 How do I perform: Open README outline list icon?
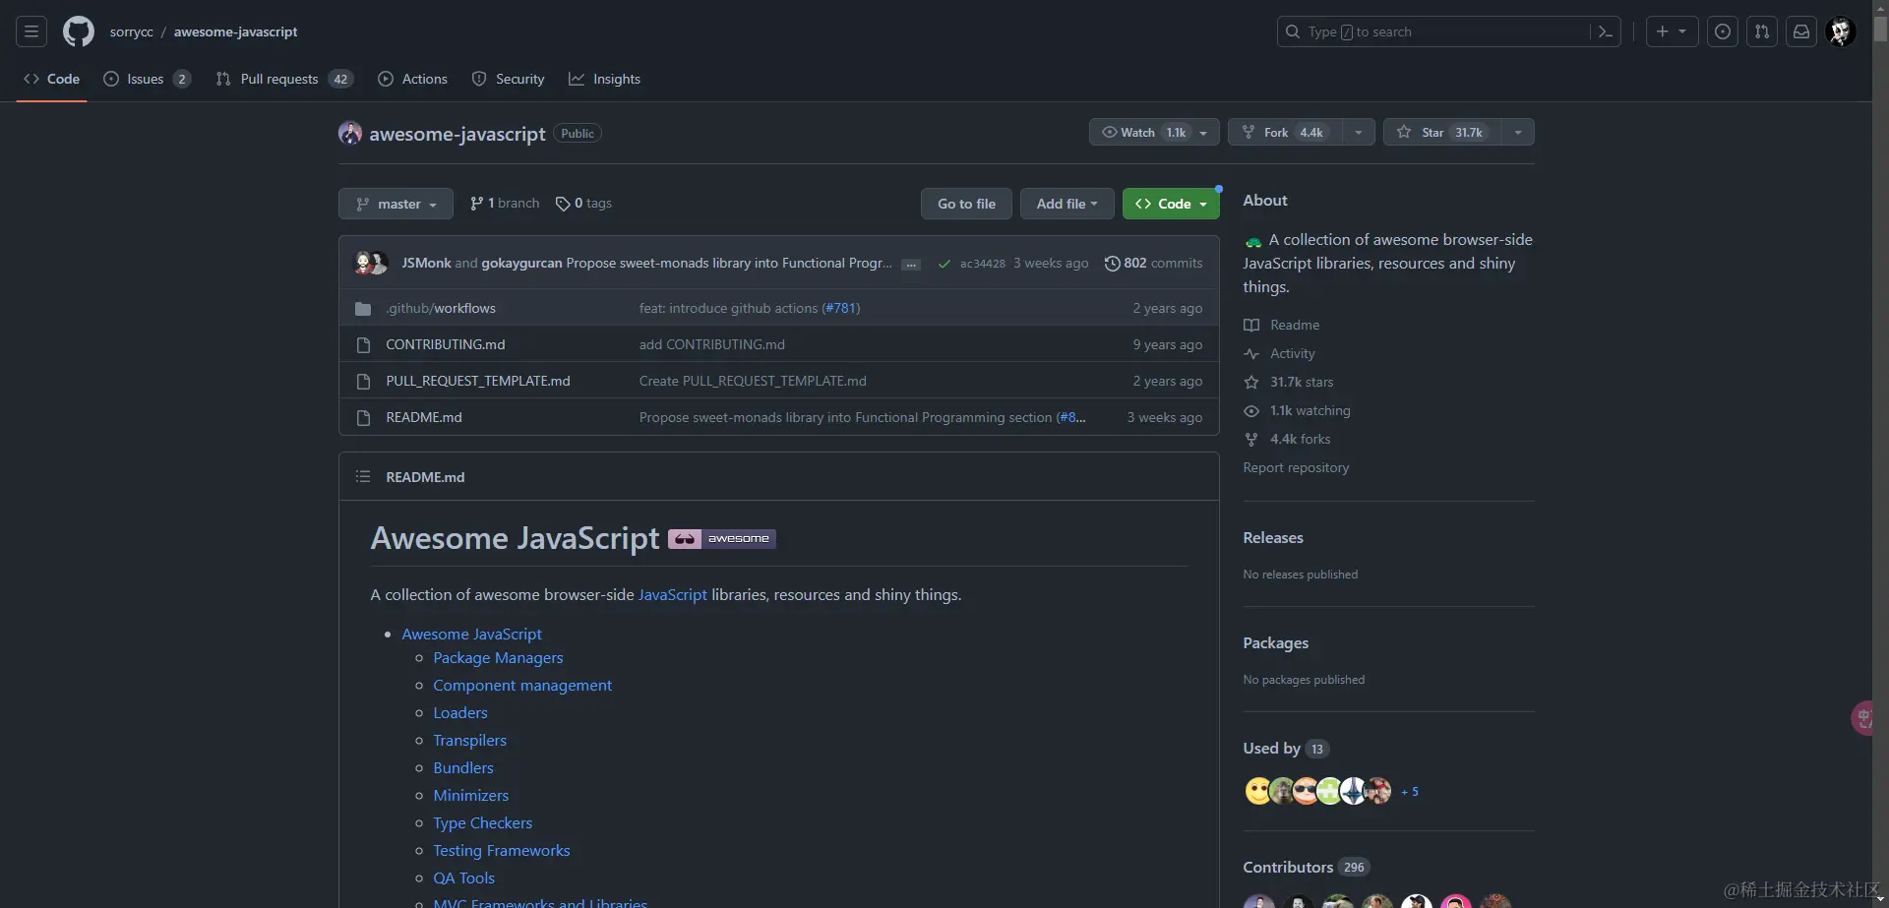coord(363,476)
